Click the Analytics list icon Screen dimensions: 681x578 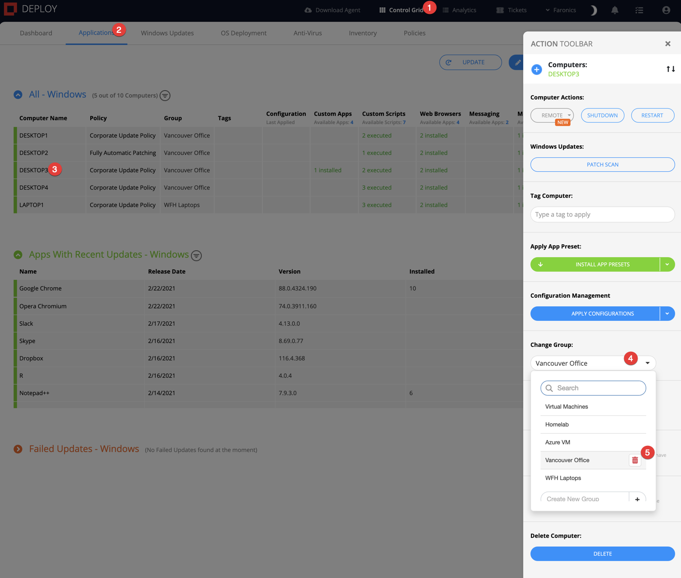[446, 10]
